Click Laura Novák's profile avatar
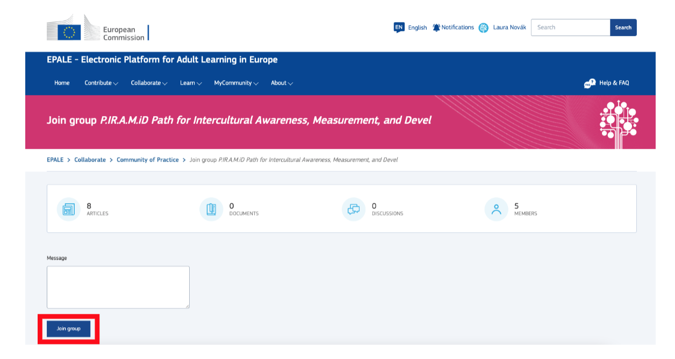675x359 pixels. [484, 28]
